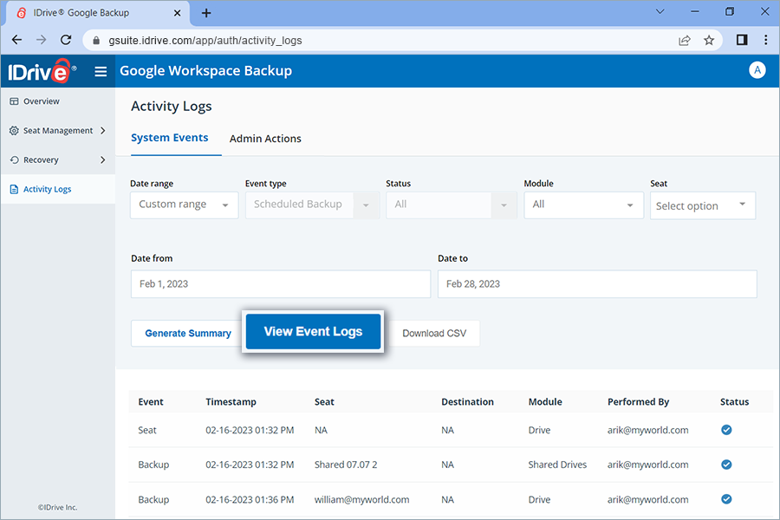The width and height of the screenshot is (780, 520).
Task: Click Download CSV
Action: coord(434,333)
